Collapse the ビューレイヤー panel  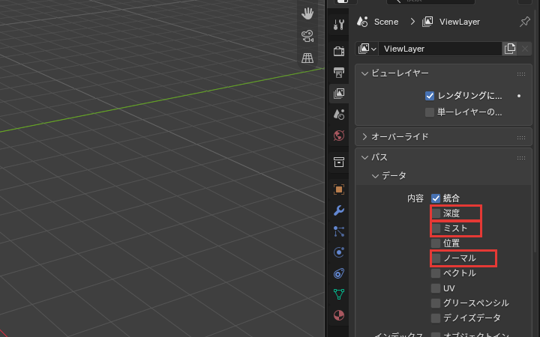click(x=364, y=73)
